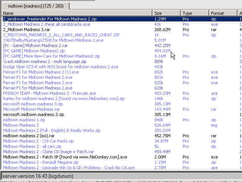Image resolution: width=242 pixels, height=182 pixels.
Task: Select midtown madness 2 (iso).rar
Action: (x=35, y=135)
